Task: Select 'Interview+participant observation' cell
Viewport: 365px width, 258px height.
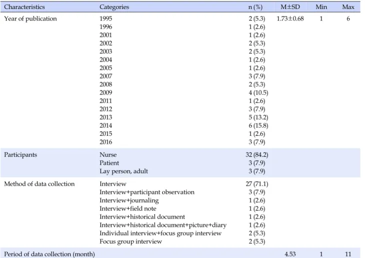Action: click(x=147, y=192)
